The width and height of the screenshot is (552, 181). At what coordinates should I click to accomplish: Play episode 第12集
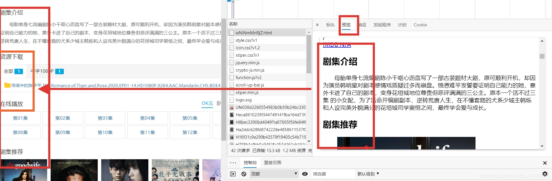click(x=190, y=132)
